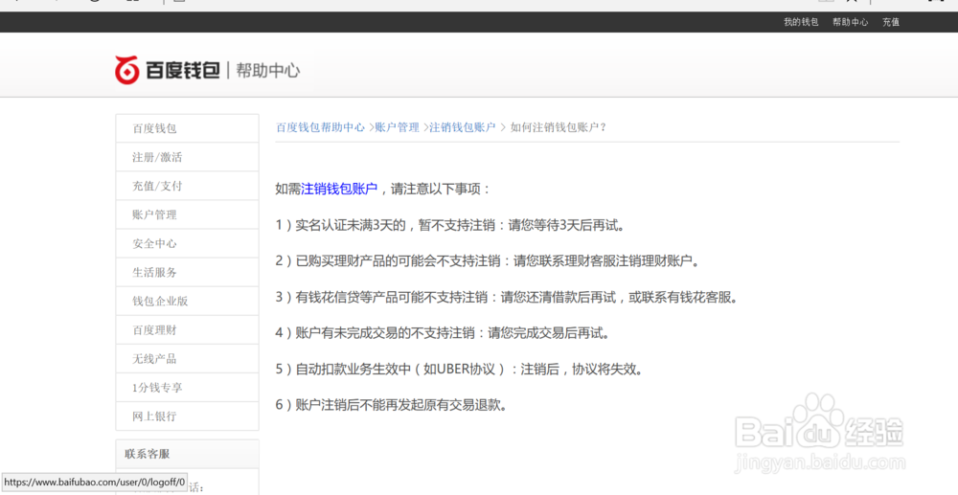Click the Baidu Wallet red logo icon
This screenshot has height=495, width=958.
(127, 70)
